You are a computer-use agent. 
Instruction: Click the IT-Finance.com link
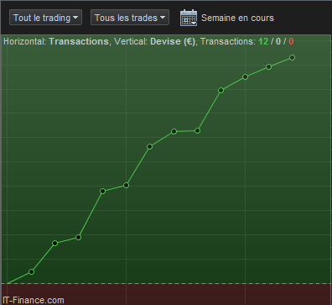click(x=34, y=300)
